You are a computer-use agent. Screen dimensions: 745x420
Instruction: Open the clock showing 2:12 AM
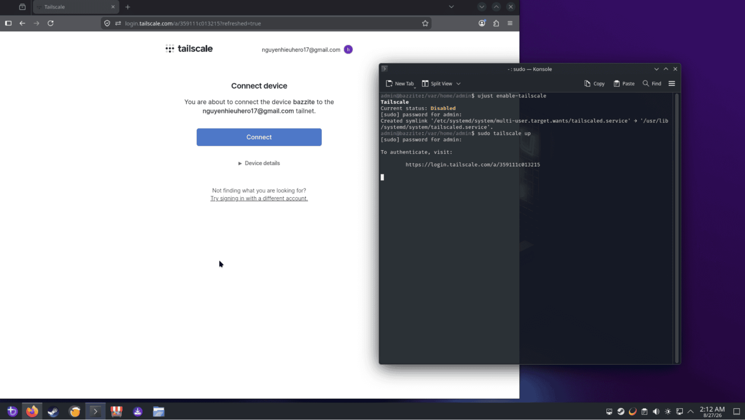[712, 411]
